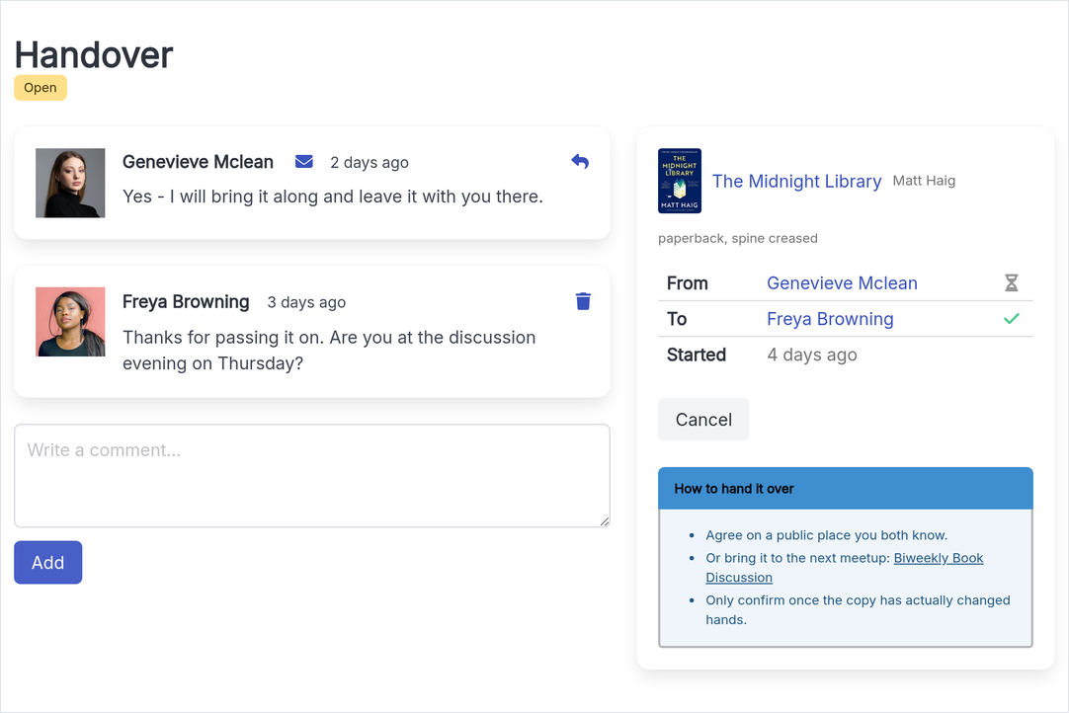The width and height of the screenshot is (1069, 713).
Task: Add the comment with the Add button
Action: pos(47,562)
